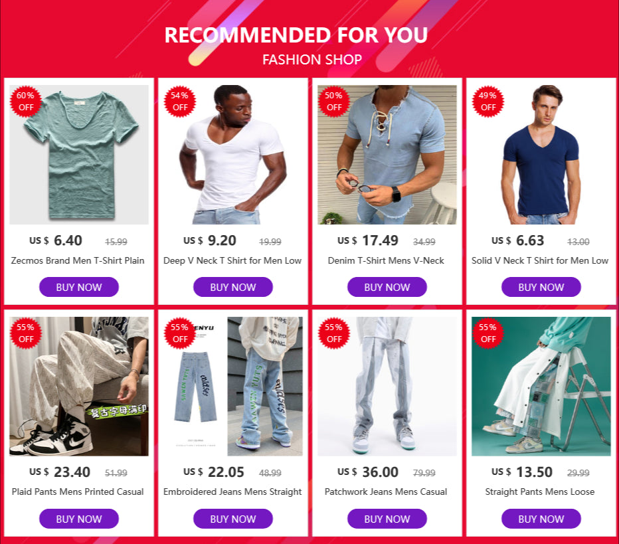The image size is (619, 544).
Task: Select the Solid V Neck T Shirt photo
Action: pyautogui.click(x=541, y=154)
